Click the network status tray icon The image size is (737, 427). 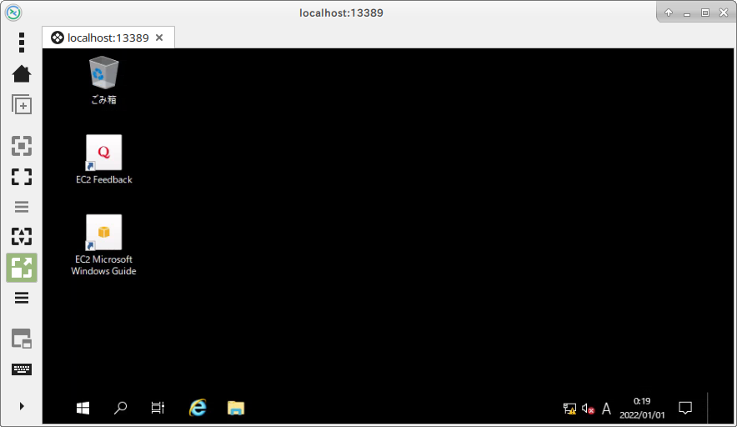[x=569, y=409]
